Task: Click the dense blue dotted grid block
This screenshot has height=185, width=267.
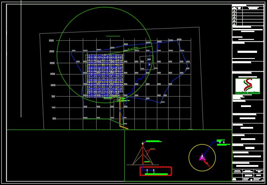Action: coord(104,75)
